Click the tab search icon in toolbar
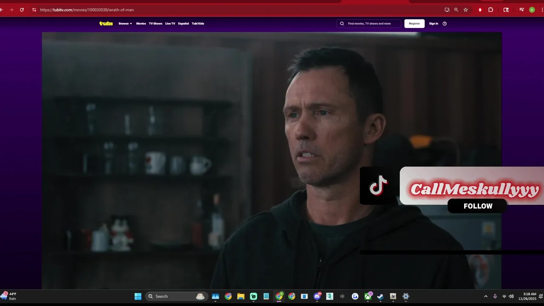Screen dimensions: 544x306 click(506, 10)
